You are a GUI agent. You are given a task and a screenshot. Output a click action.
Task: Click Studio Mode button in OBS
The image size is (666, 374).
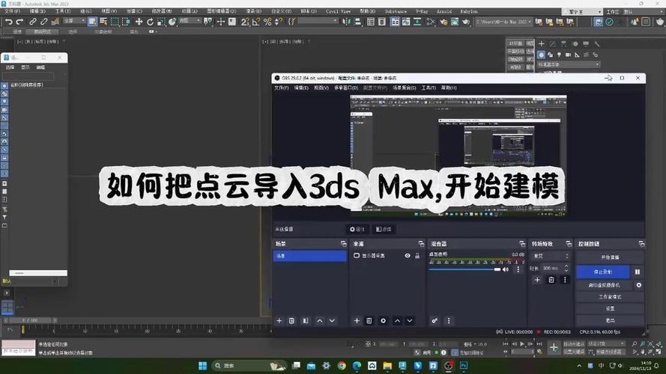click(x=610, y=297)
